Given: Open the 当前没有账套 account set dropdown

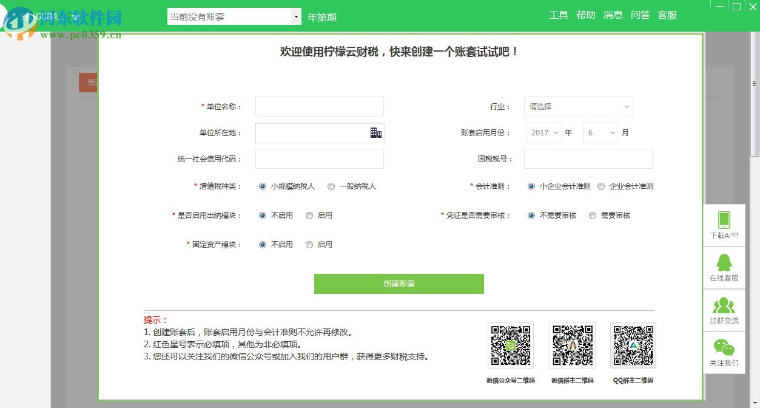Looking at the screenshot, I should pyautogui.click(x=234, y=16).
